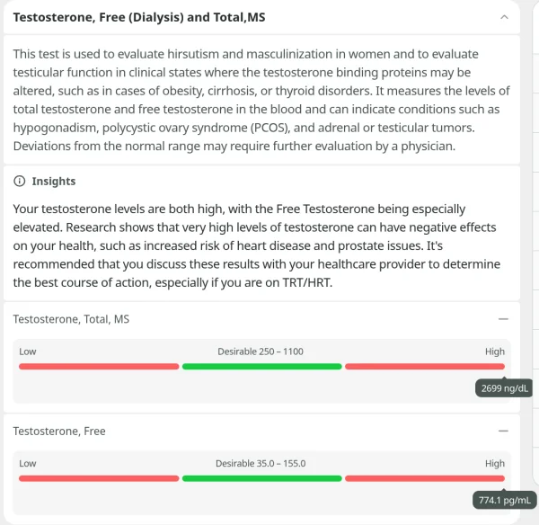Click the 2699 ng/dL value badge
Screen dimensions: 539x525
[505, 388]
